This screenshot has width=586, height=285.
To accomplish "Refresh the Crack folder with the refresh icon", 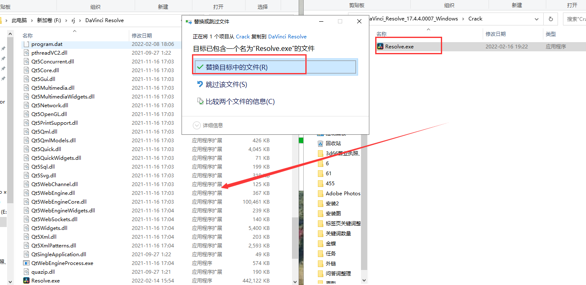I will pos(550,19).
